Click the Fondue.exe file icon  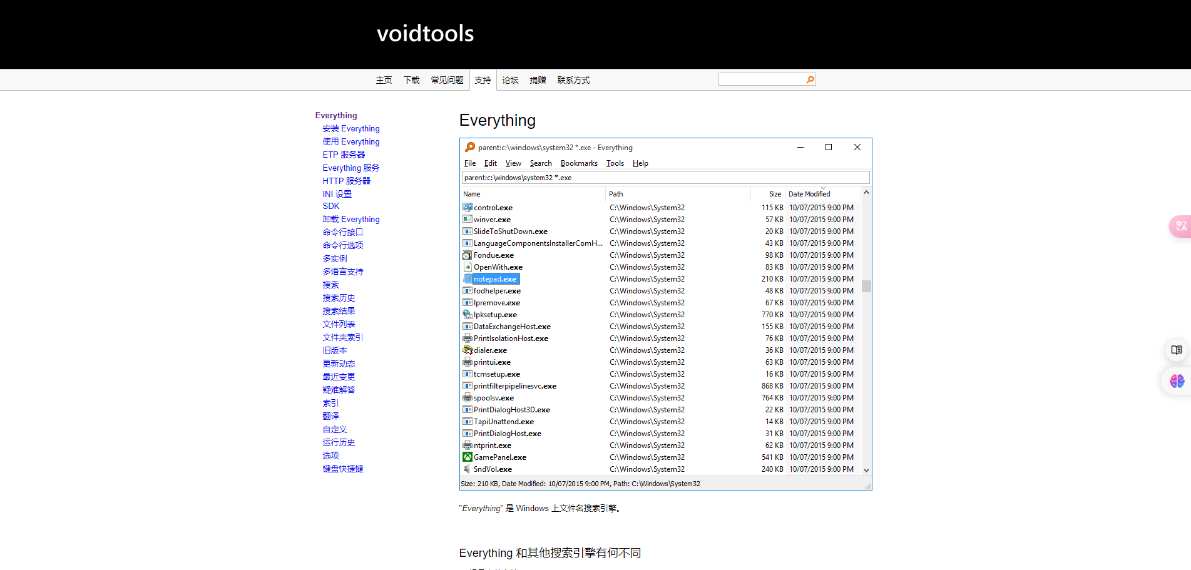[467, 255]
